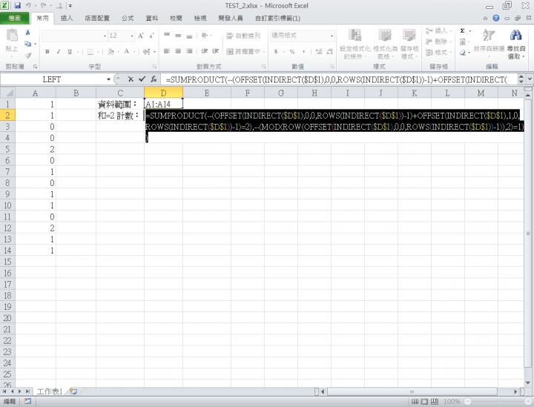This screenshot has width=534, height=407.
Task: Open Cell Styles (儲存格樣式)
Action: pos(409,44)
